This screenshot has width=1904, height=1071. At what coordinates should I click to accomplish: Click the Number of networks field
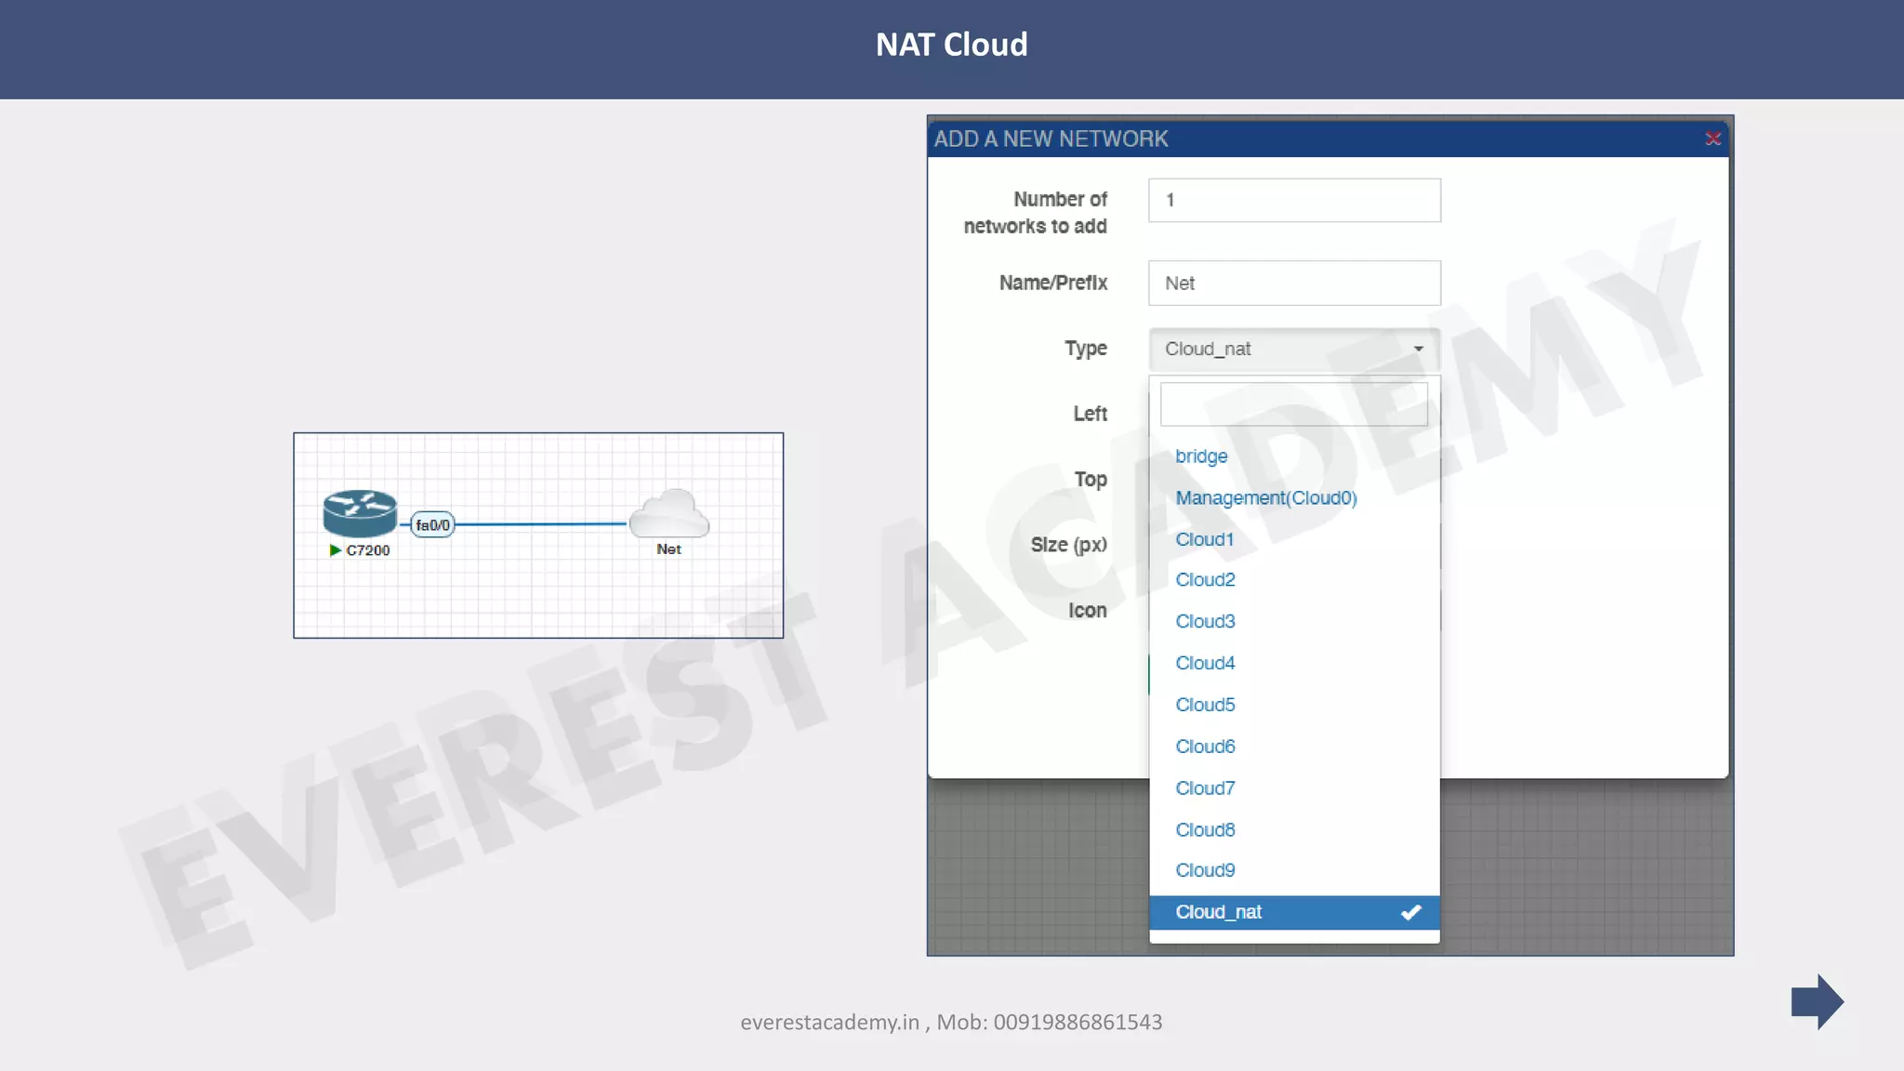click(1293, 200)
